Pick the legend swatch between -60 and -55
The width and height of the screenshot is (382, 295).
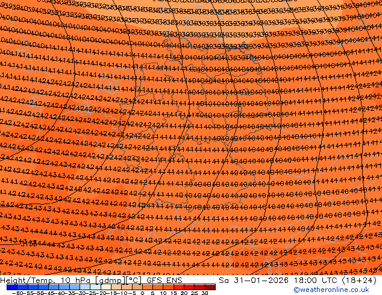22,287
